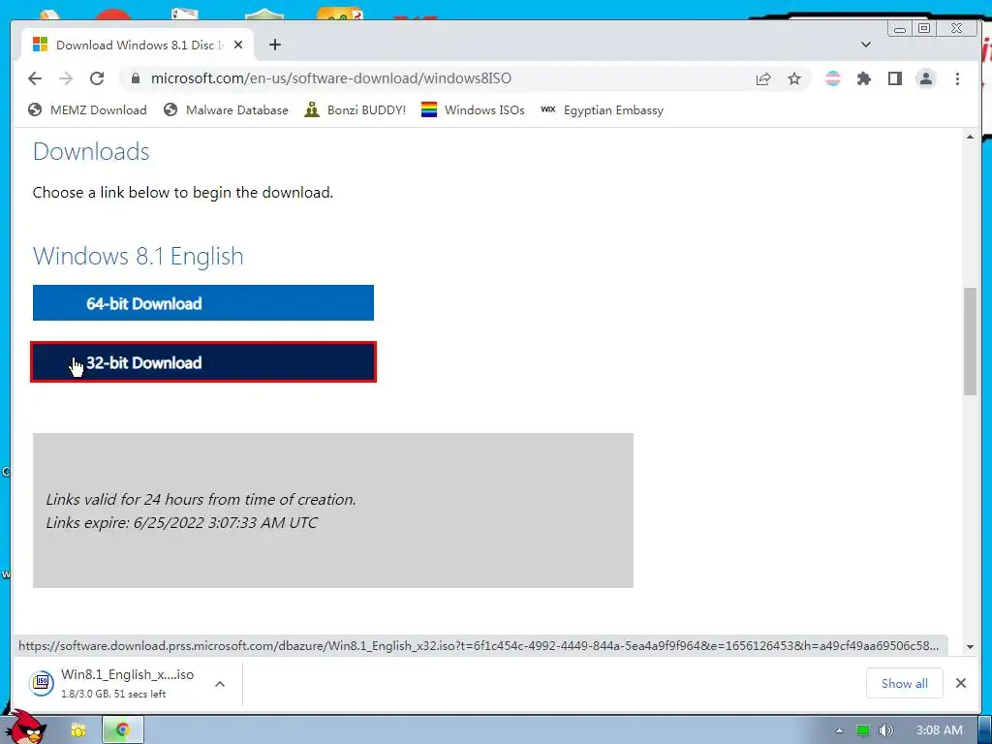
Task: Open Chrome's three-dot menu
Action: pos(957,78)
